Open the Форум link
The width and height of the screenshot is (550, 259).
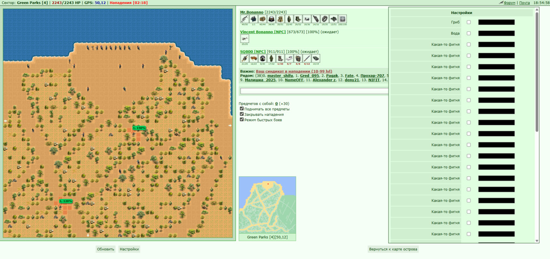510,3
